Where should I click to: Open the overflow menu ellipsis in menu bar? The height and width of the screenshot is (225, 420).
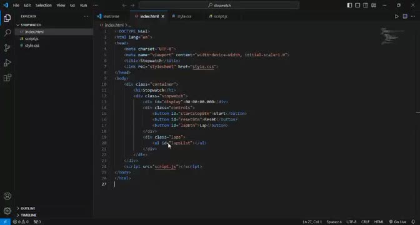[x=95, y=6]
